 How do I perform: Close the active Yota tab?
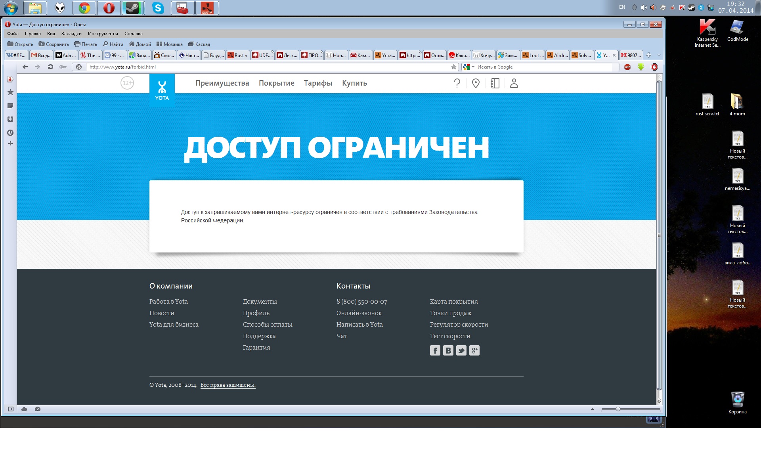pos(614,55)
